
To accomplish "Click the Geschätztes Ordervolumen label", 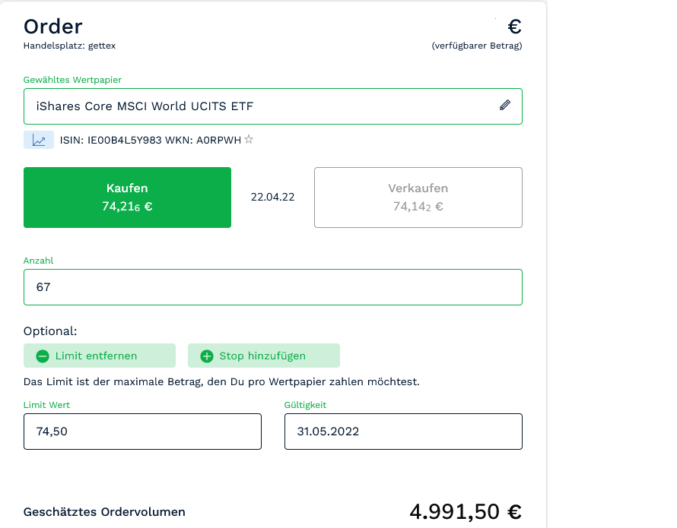I will pos(104,512).
